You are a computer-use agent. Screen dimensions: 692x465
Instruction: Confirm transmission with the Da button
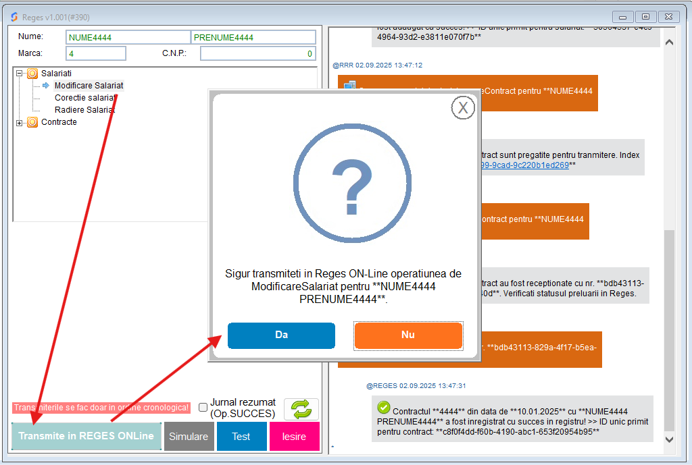pyautogui.click(x=281, y=335)
